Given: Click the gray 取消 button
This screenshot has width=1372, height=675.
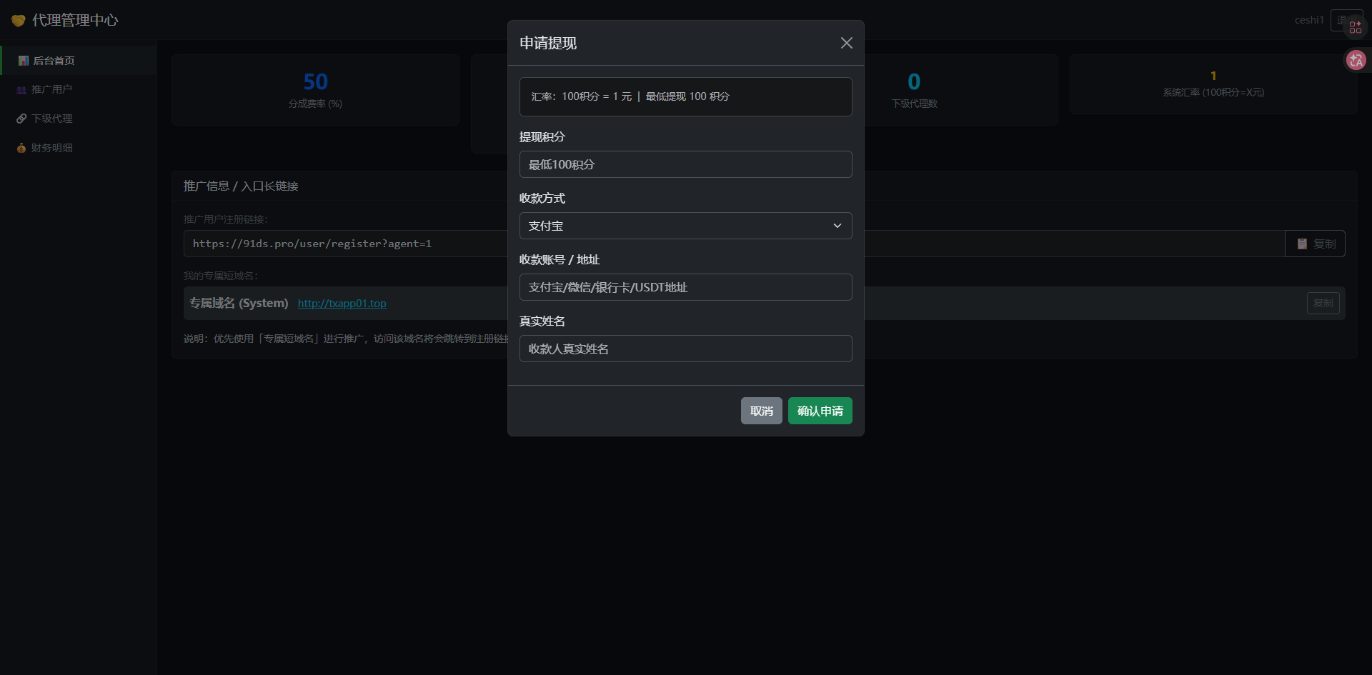Looking at the screenshot, I should pos(761,411).
